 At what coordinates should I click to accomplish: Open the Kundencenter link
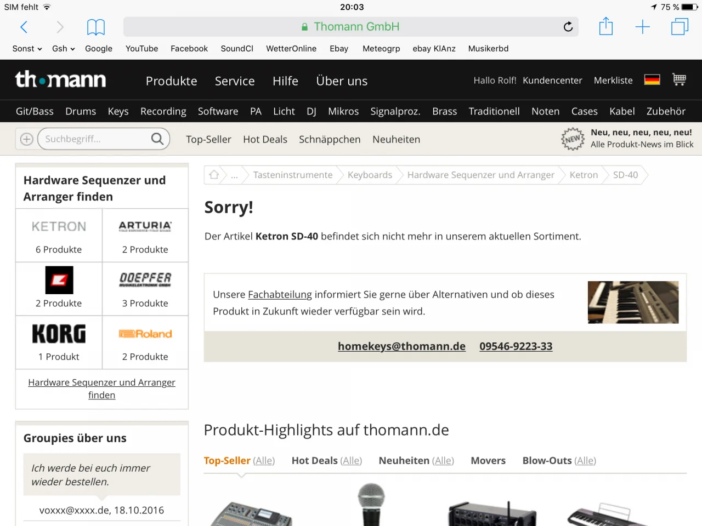click(x=552, y=81)
